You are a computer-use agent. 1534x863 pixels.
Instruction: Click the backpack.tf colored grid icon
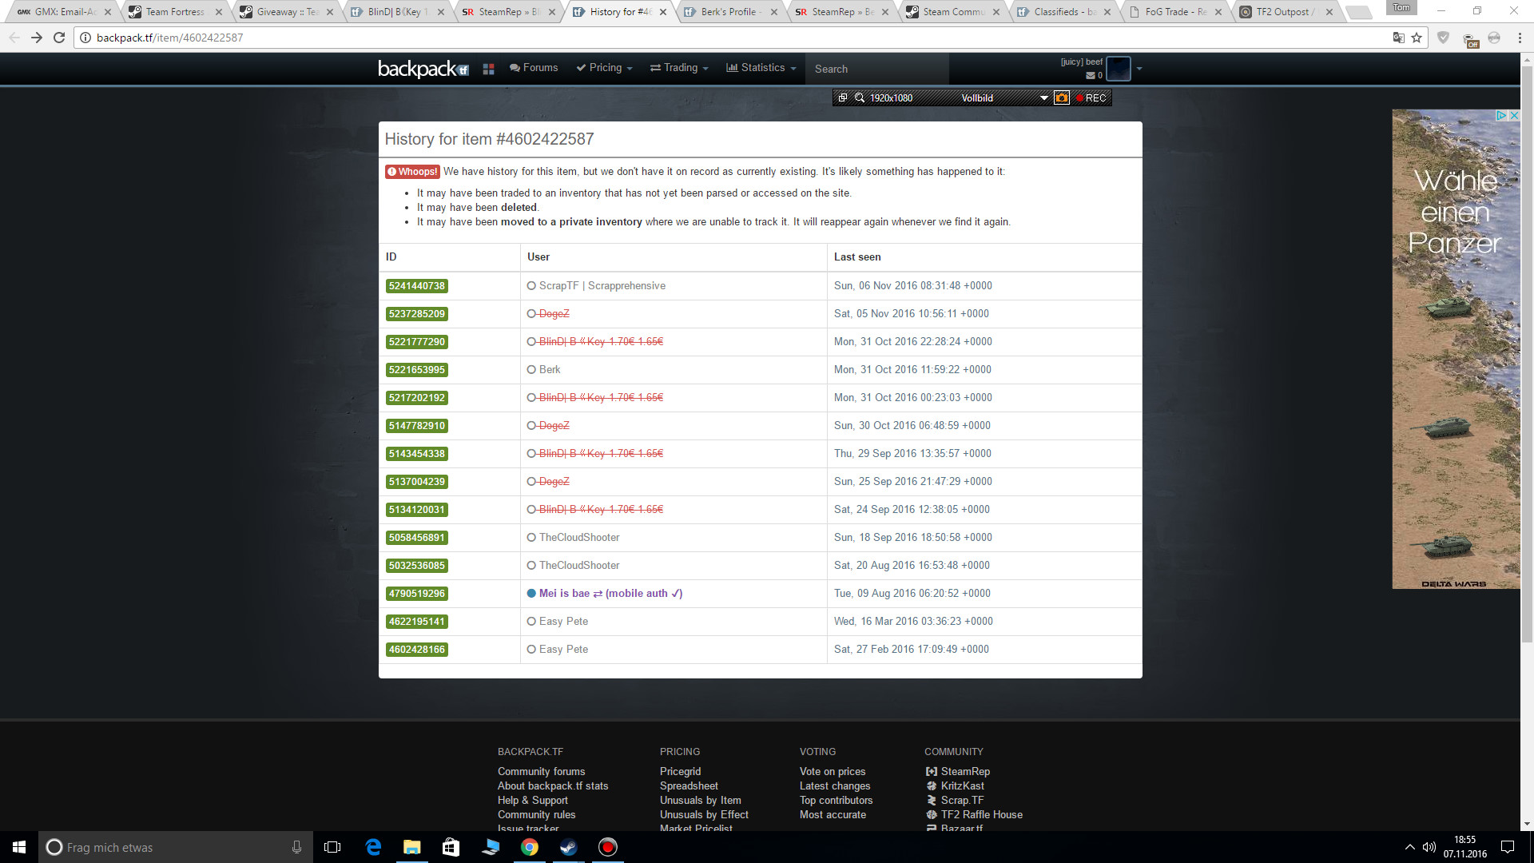(x=489, y=69)
